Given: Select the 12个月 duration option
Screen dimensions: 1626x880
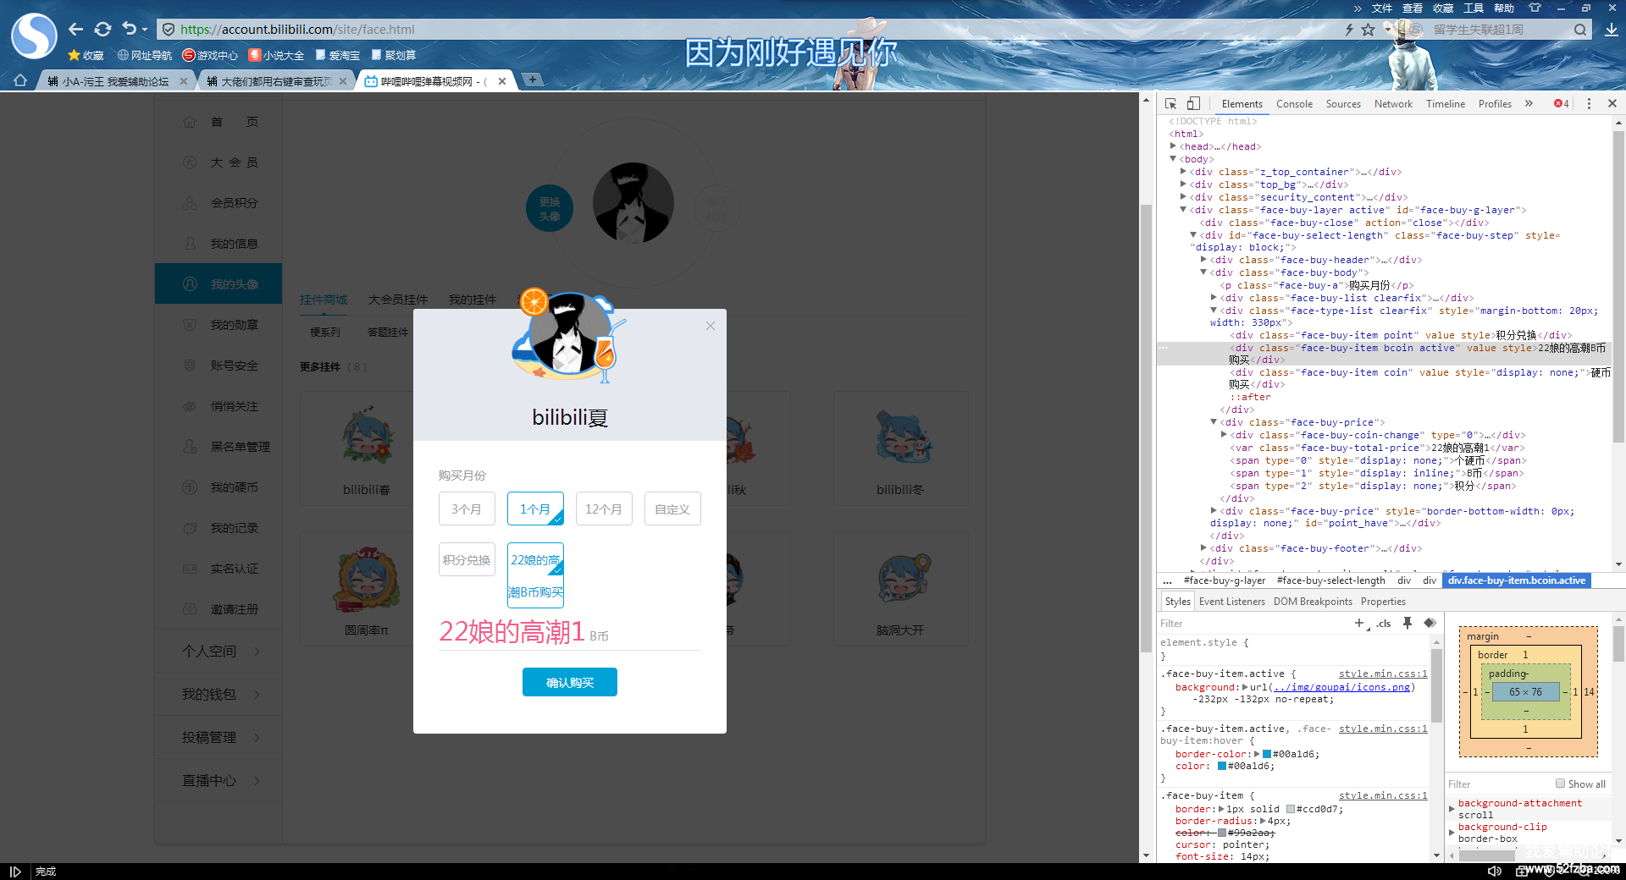Looking at the screenshot, I should click(x=604, y=509).
